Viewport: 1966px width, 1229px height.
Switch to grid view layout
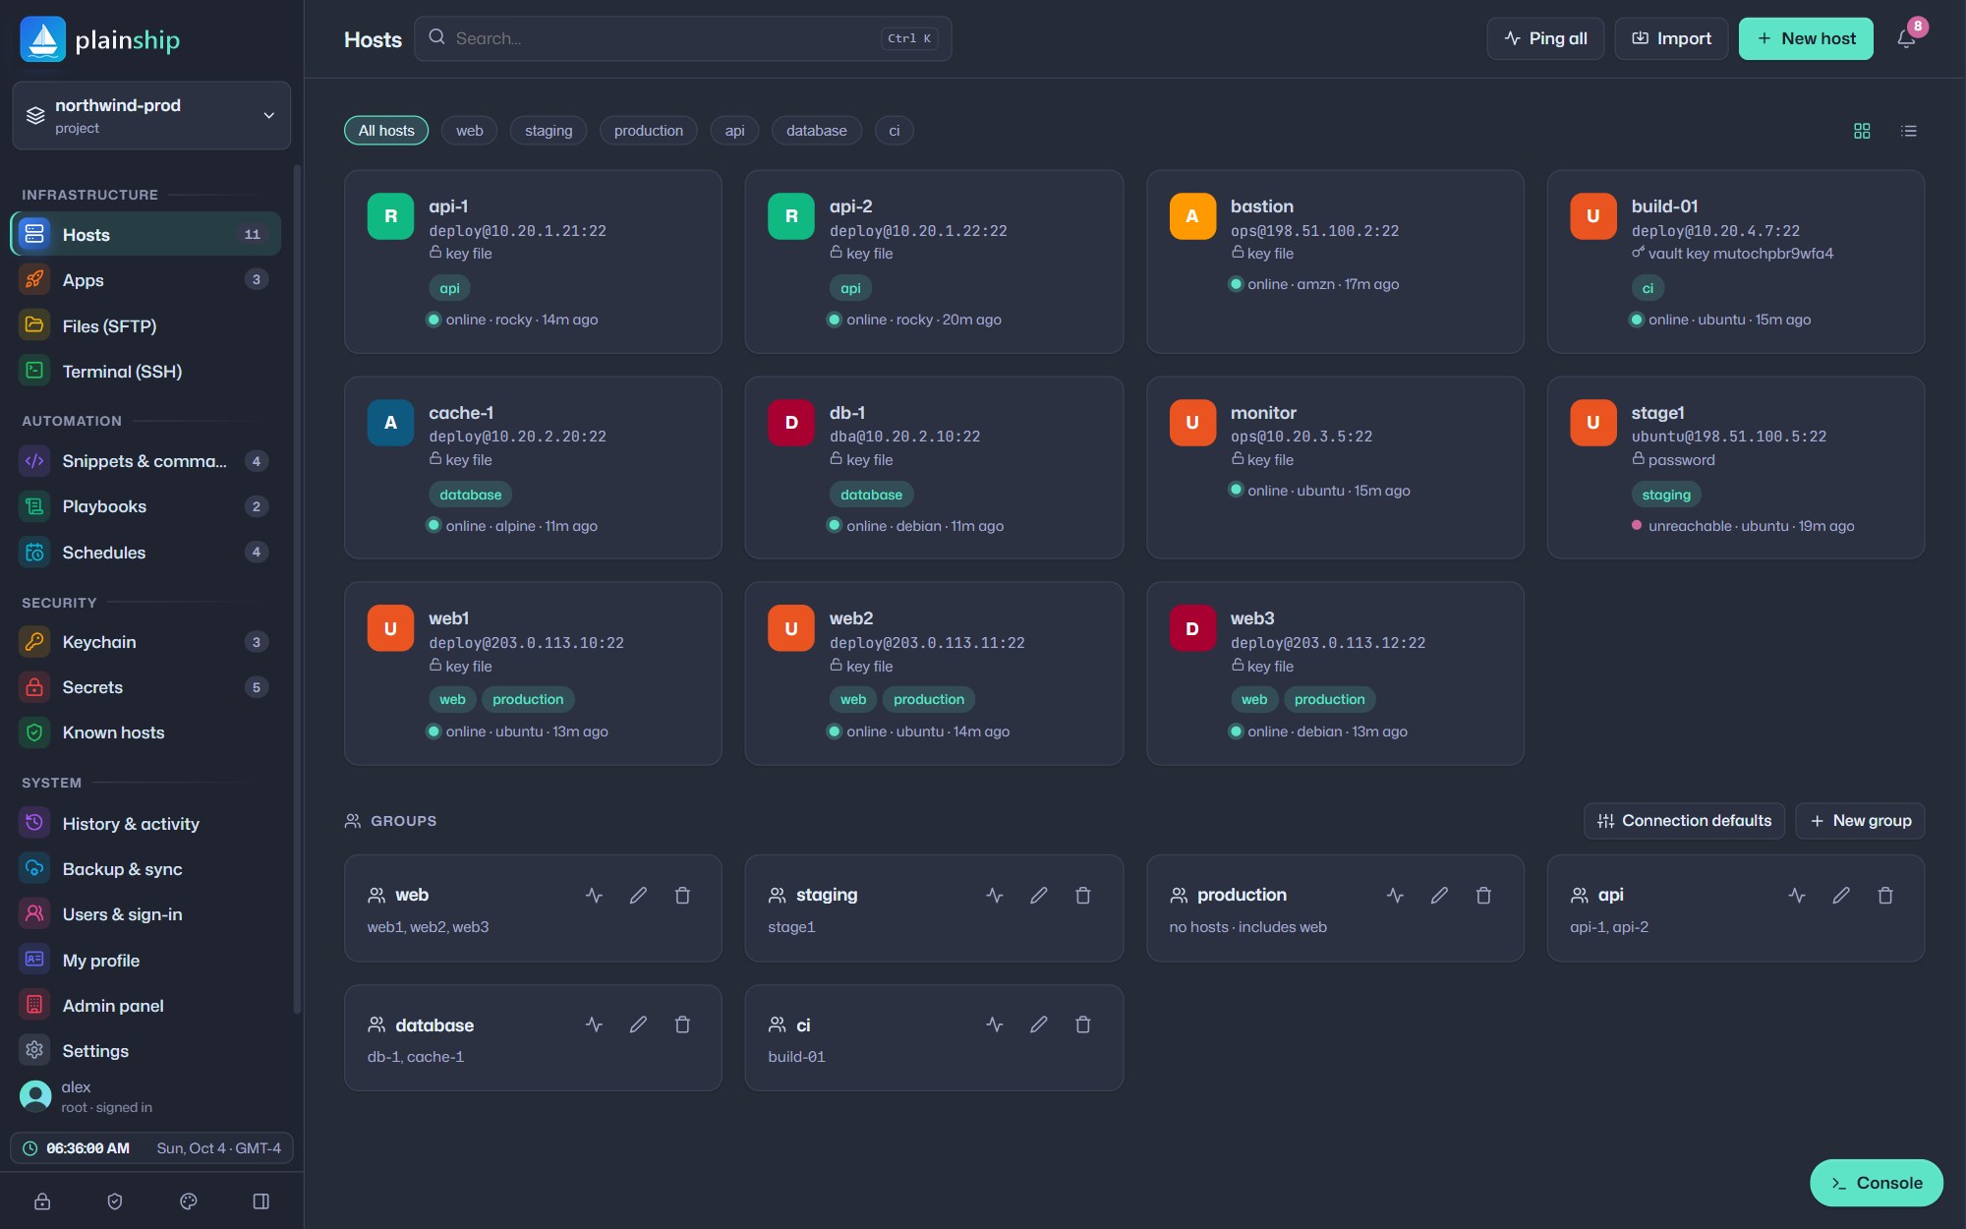coord(1862,131)
